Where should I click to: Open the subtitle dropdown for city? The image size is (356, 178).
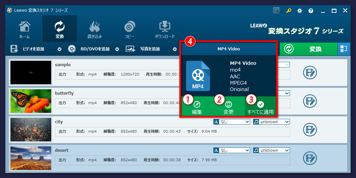pyautogui.click(x=232, y=122)
